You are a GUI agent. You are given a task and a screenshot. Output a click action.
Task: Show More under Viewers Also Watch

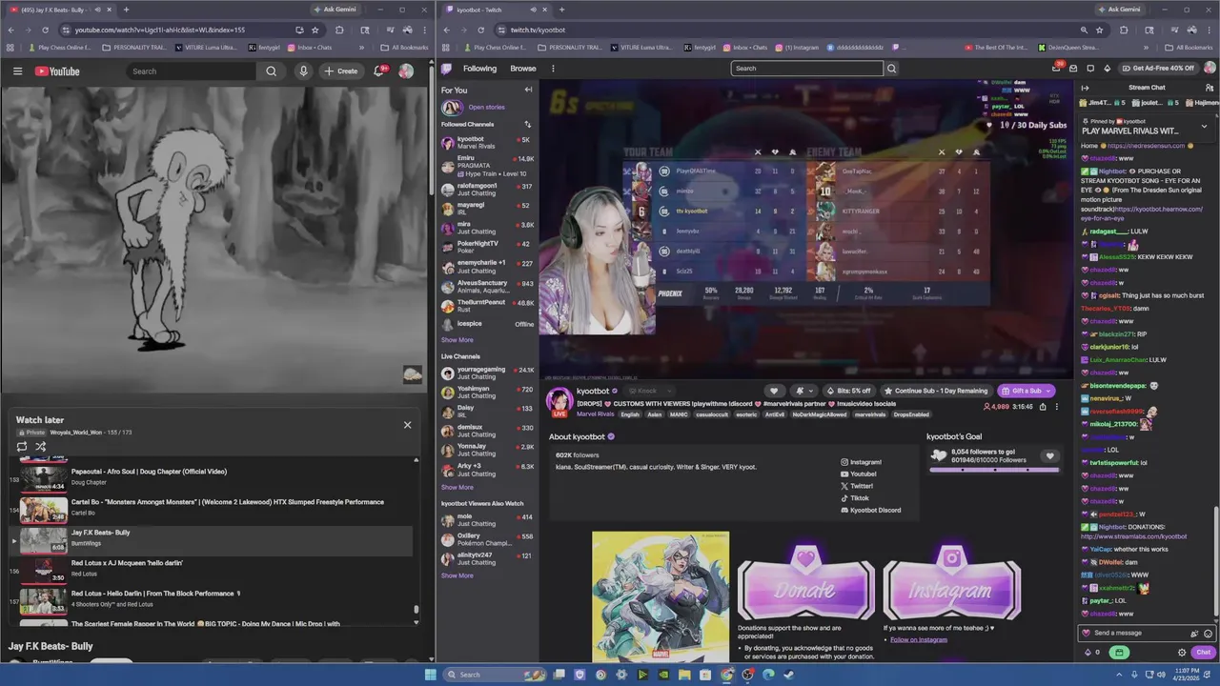[x=457, y=575]
